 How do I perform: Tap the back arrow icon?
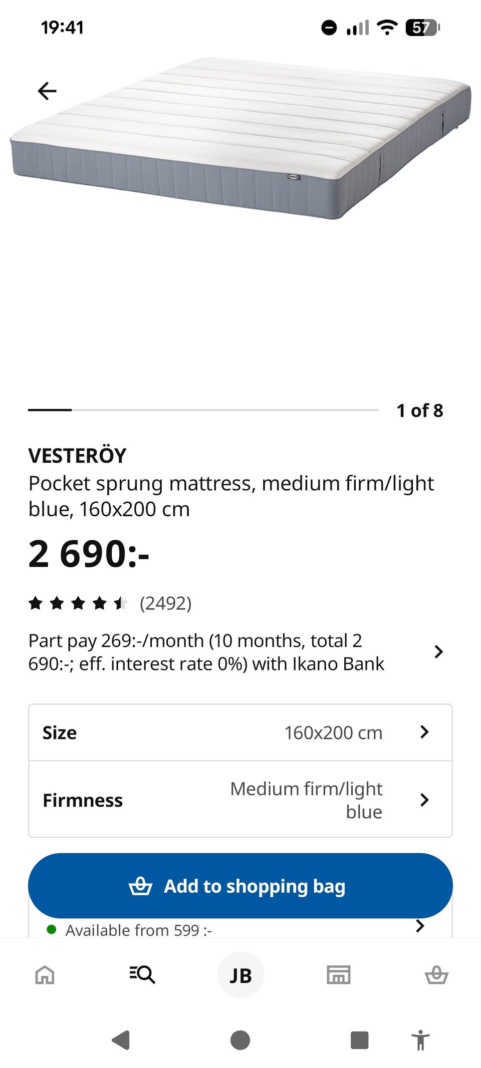(47, 91)
